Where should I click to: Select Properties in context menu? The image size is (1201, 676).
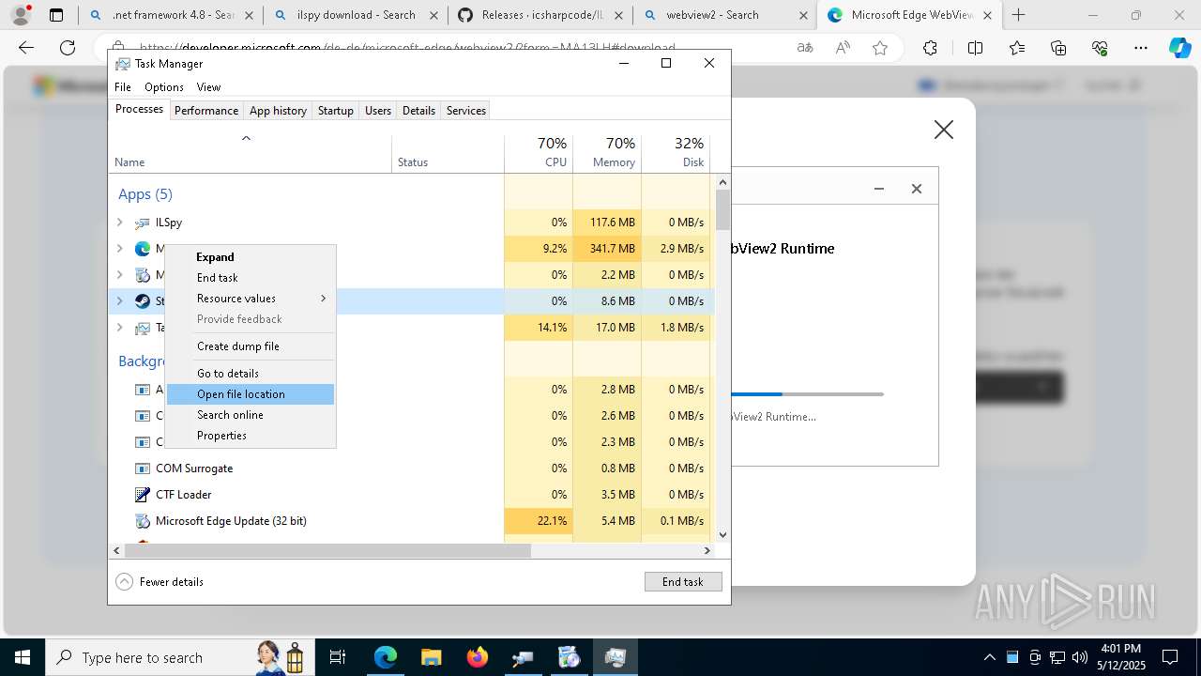coord(251,436)
